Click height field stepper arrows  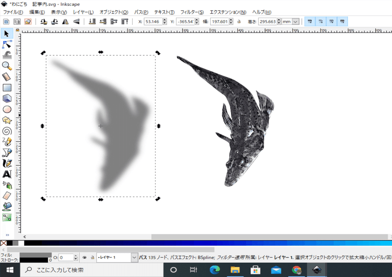click(279, 22)
